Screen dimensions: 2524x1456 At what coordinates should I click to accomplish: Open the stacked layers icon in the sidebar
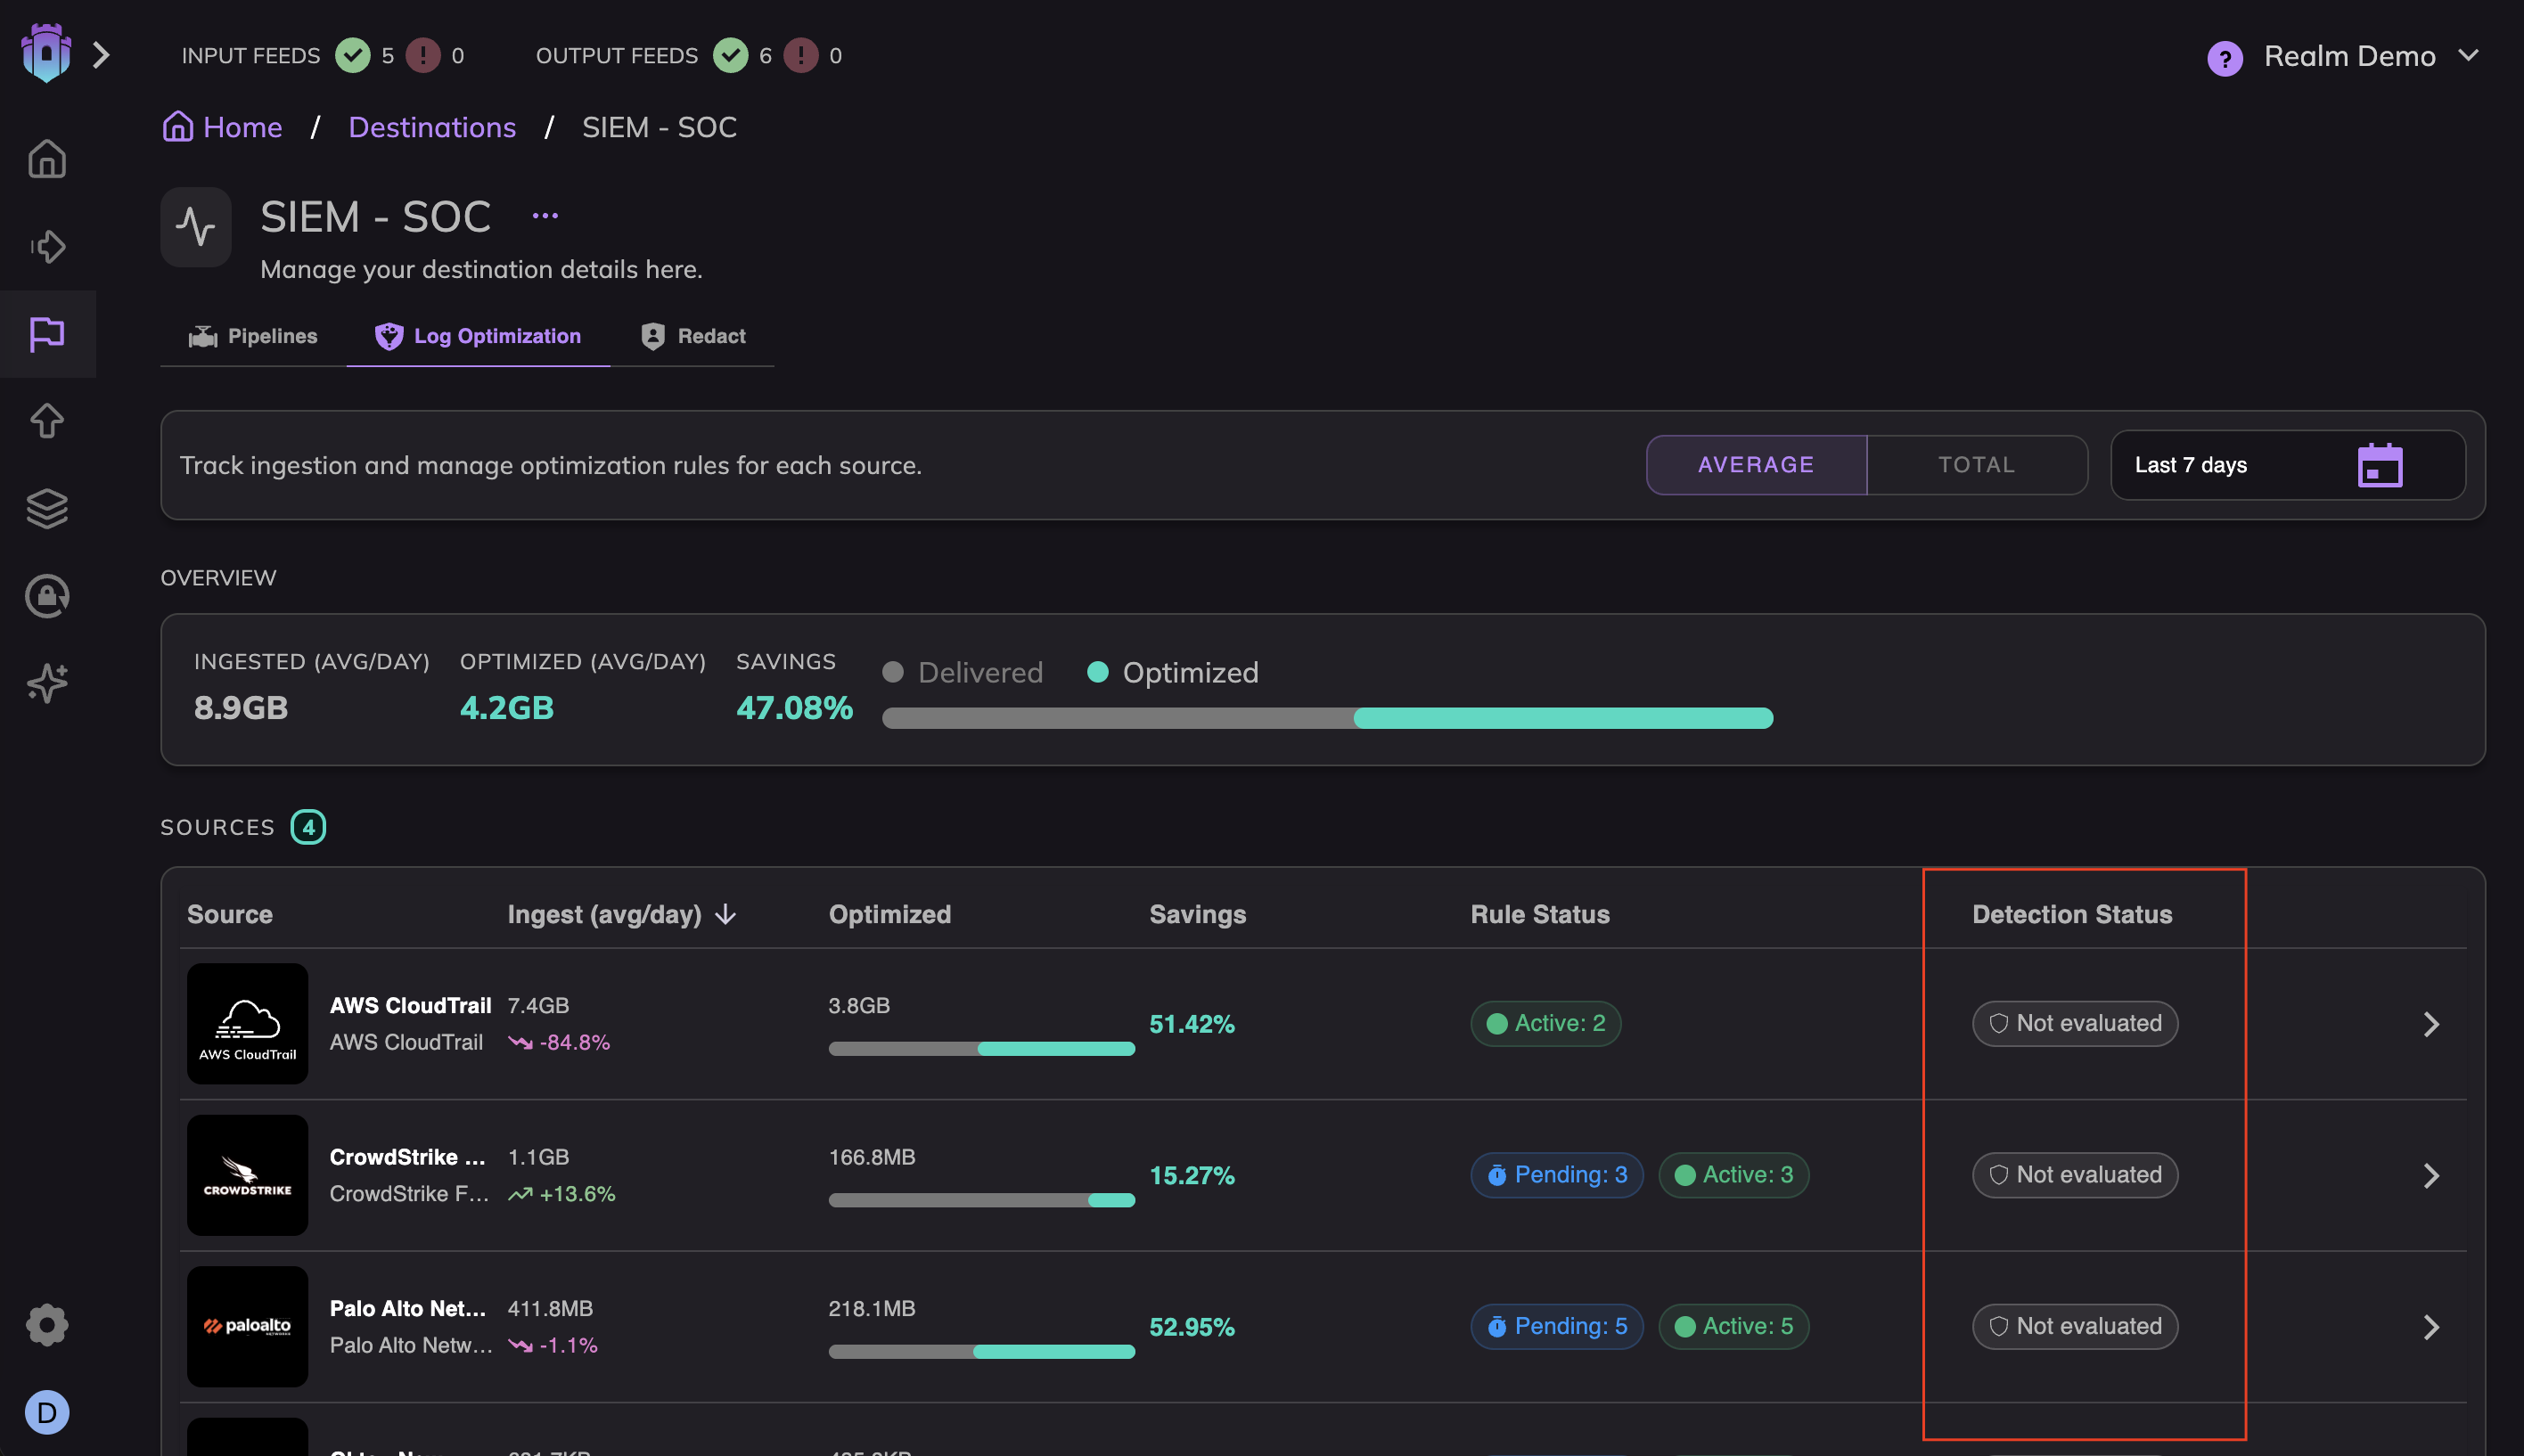47,509
